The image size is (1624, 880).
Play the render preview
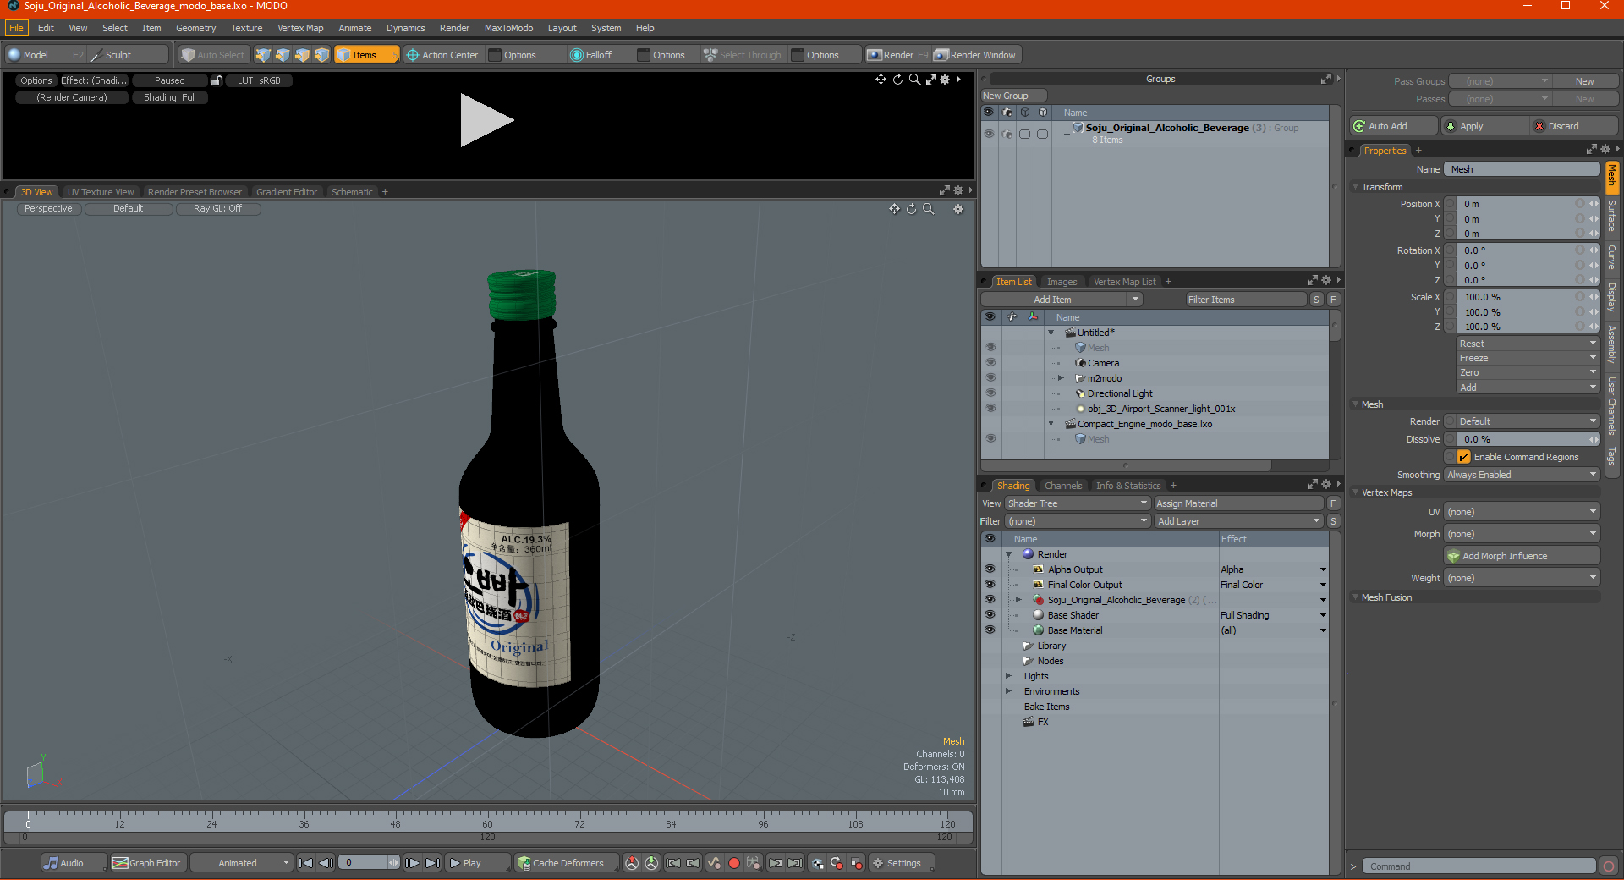click(x=486, y=120)
